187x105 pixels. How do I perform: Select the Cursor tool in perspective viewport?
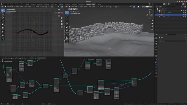coord(67,16)
